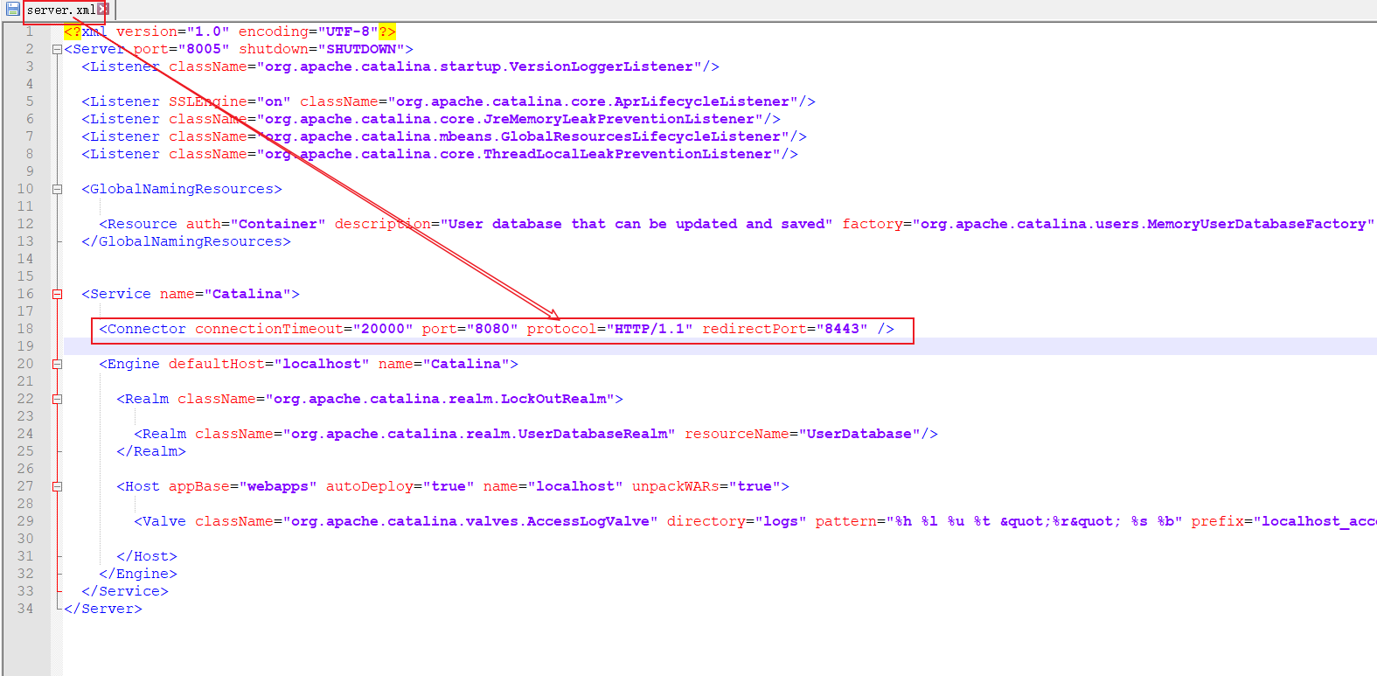
Task: Click the opening <GlobalNamingResources> tag
Action: pos(182,189)
